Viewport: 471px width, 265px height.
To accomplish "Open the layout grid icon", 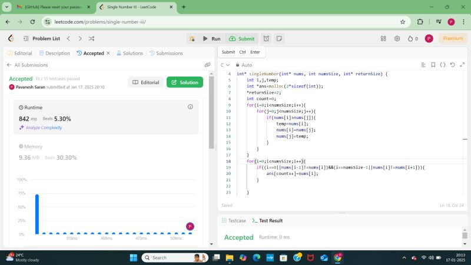I will click(x=383, y=38).
